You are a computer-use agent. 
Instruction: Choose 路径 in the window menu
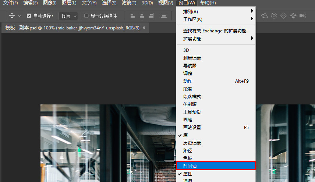216,150
